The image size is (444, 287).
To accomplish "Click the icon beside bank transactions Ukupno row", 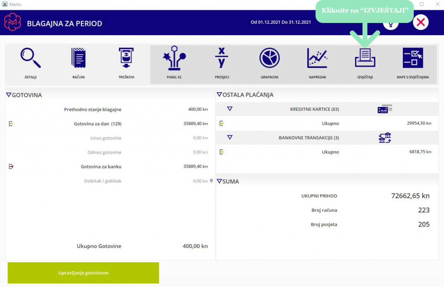I will point(222,152).
